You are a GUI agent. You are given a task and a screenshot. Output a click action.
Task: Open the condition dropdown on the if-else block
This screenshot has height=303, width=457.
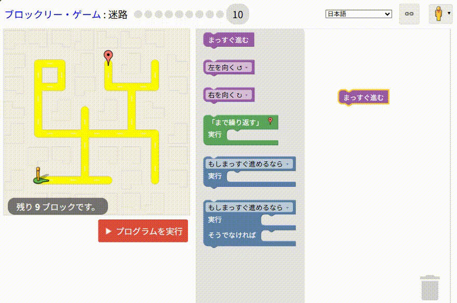coord(249,207)
